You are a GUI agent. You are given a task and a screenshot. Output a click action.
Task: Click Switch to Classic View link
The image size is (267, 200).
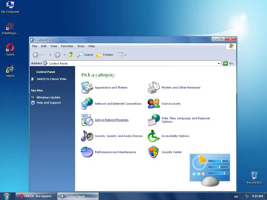coord(51,79)
